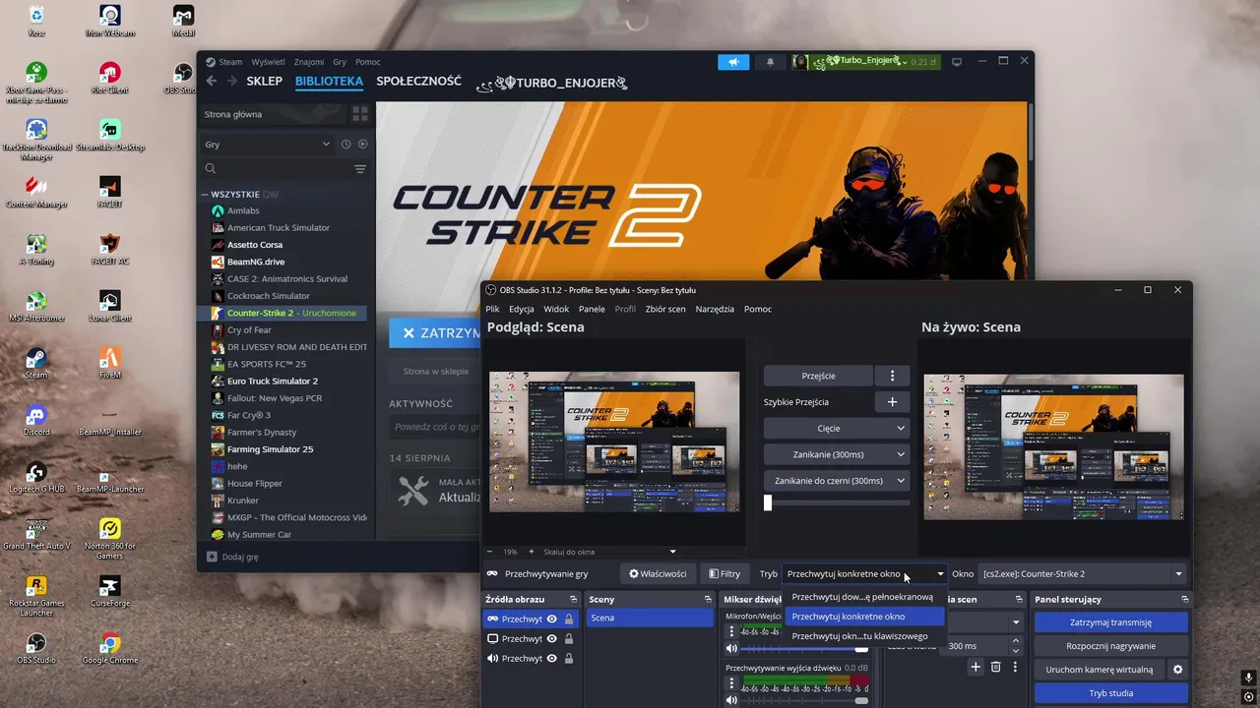Toggle lock on first Przechwyt source
Image resolution: width=1260 pixels, height=708 pixels.
(x=569, y=619)
